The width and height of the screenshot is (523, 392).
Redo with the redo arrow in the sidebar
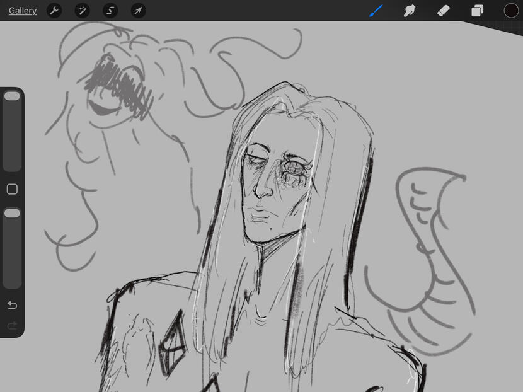(12, 326)
